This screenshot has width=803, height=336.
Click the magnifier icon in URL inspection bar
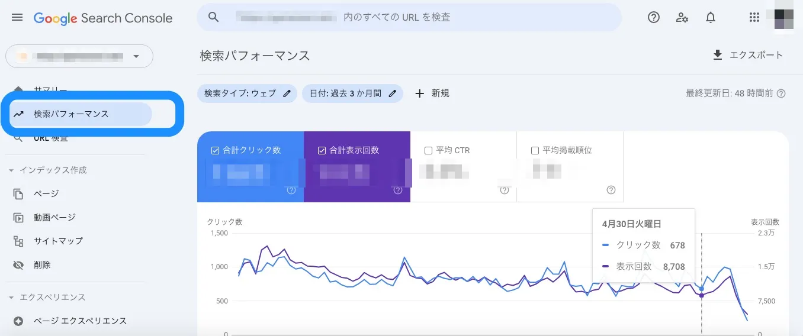214,17
